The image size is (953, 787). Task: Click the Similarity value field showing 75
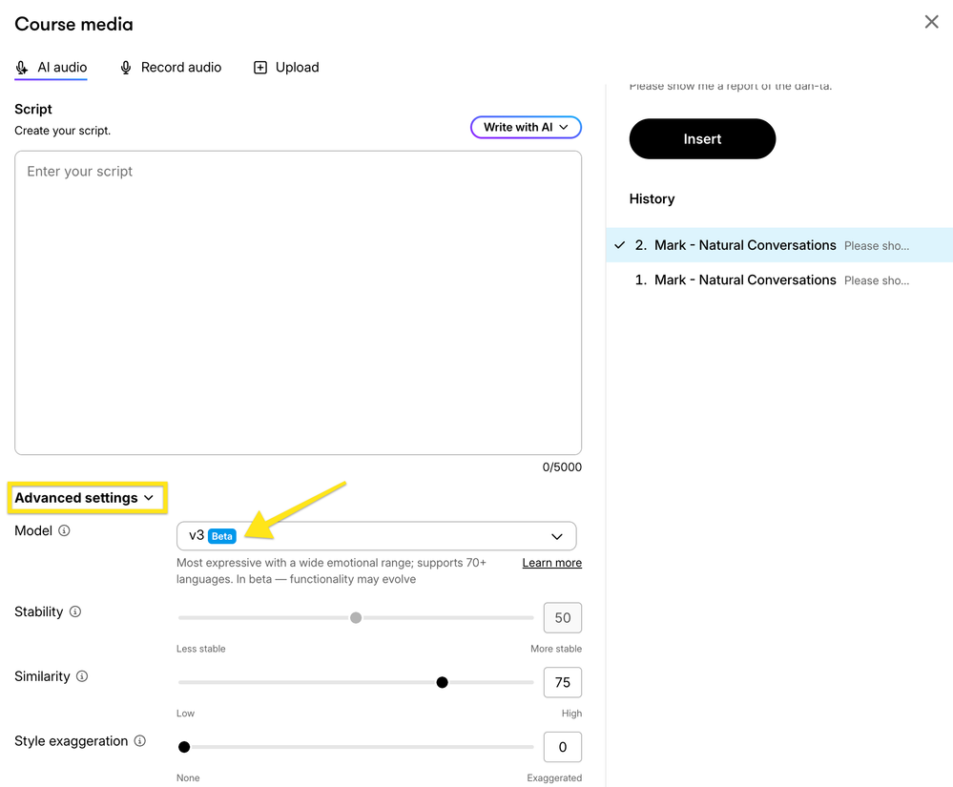(x=562, y=682)
